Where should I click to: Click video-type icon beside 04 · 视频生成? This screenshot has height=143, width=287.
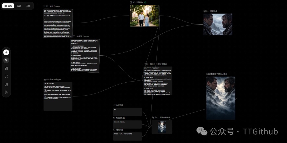(x=205, y=11)
